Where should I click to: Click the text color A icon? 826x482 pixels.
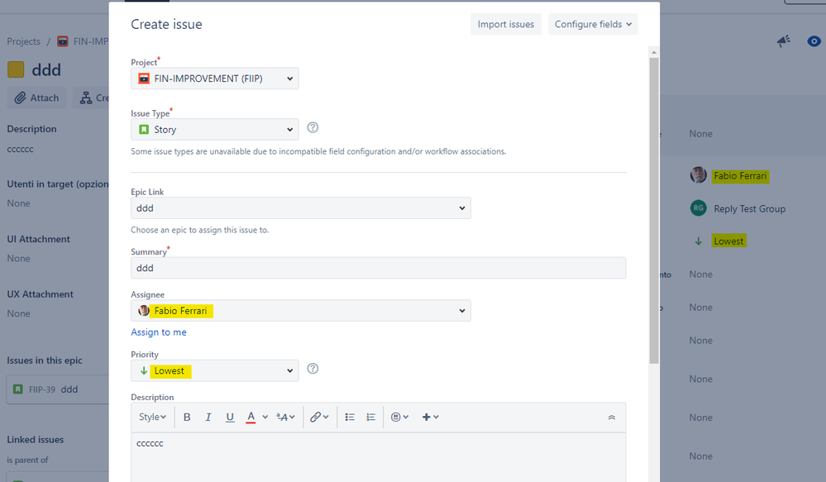pyautogui.click(x=251, y=418)
